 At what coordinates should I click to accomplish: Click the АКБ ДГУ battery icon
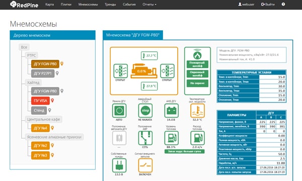coord(171,111)
